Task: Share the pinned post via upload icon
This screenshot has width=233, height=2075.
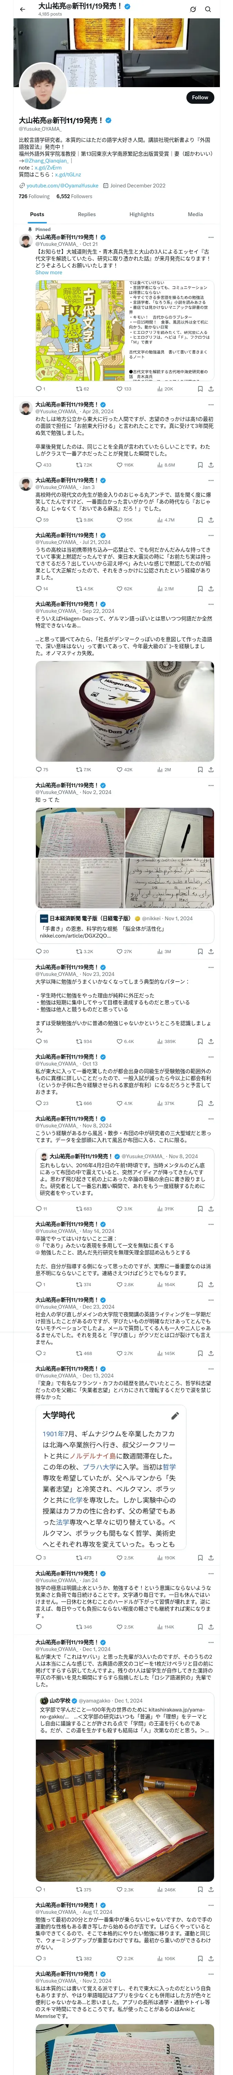Action: tap(211, 388)
